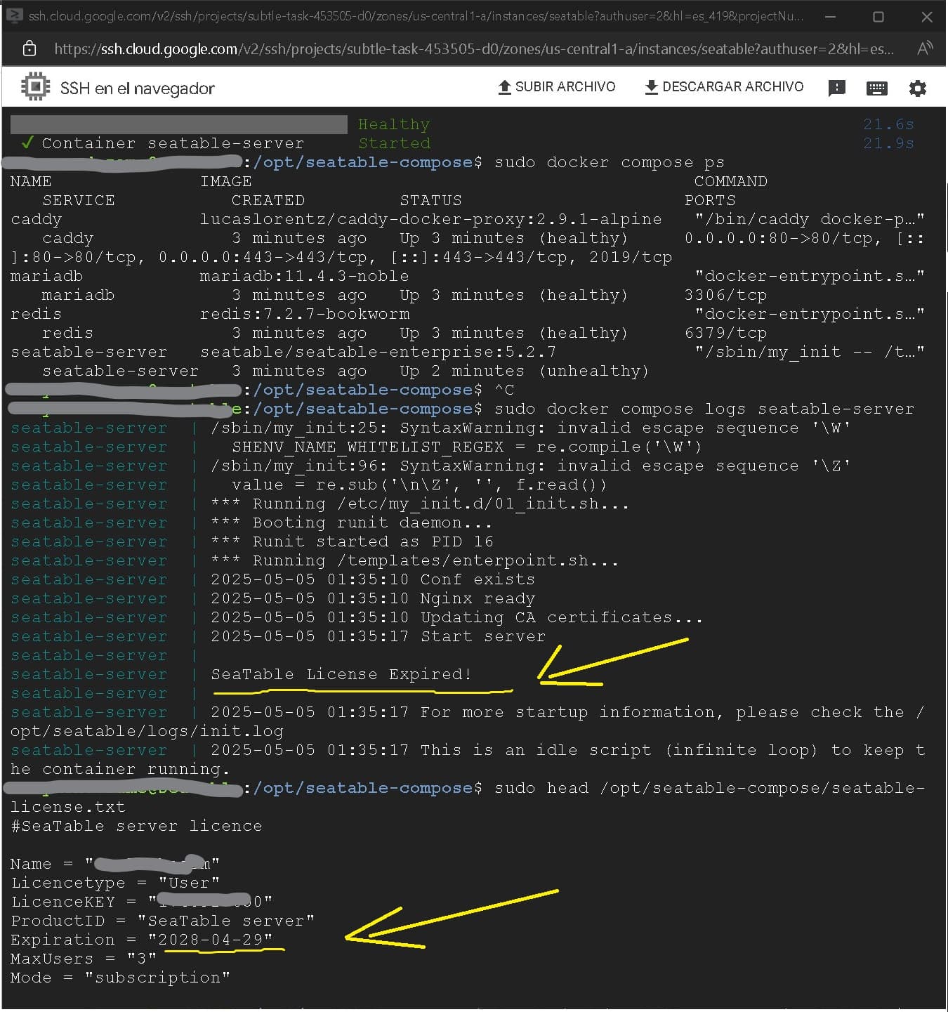Click the 'SSH en el navegador' title
Viewport: 948px width, 1012px height.
[x=138, y=88]
